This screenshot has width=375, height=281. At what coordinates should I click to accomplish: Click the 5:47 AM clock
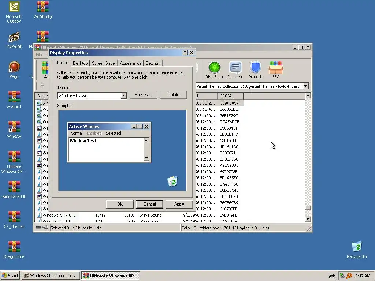[363, 276]
